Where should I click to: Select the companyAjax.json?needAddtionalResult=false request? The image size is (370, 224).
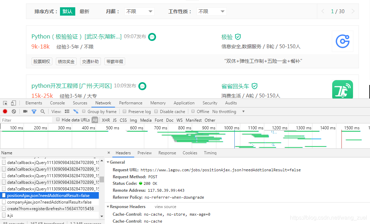[x=50, y=202]
